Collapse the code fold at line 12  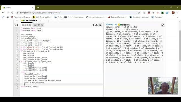pos(19,51)
